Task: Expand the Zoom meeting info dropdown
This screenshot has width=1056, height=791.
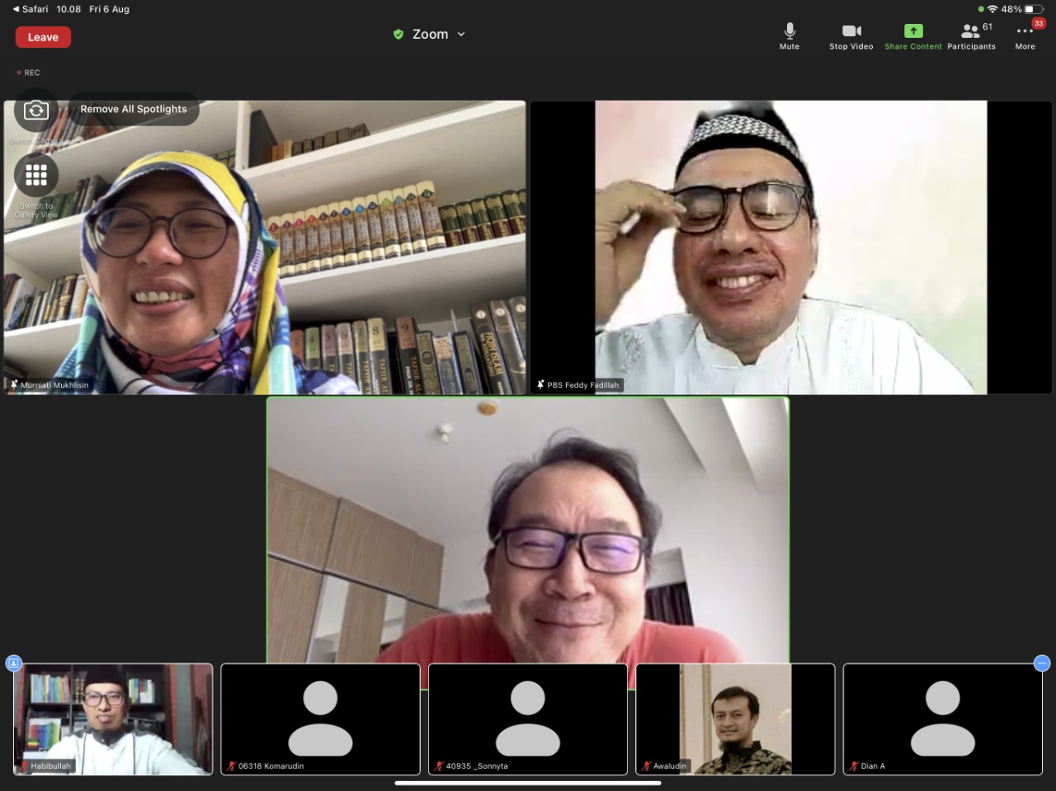Action: point(461,35)
